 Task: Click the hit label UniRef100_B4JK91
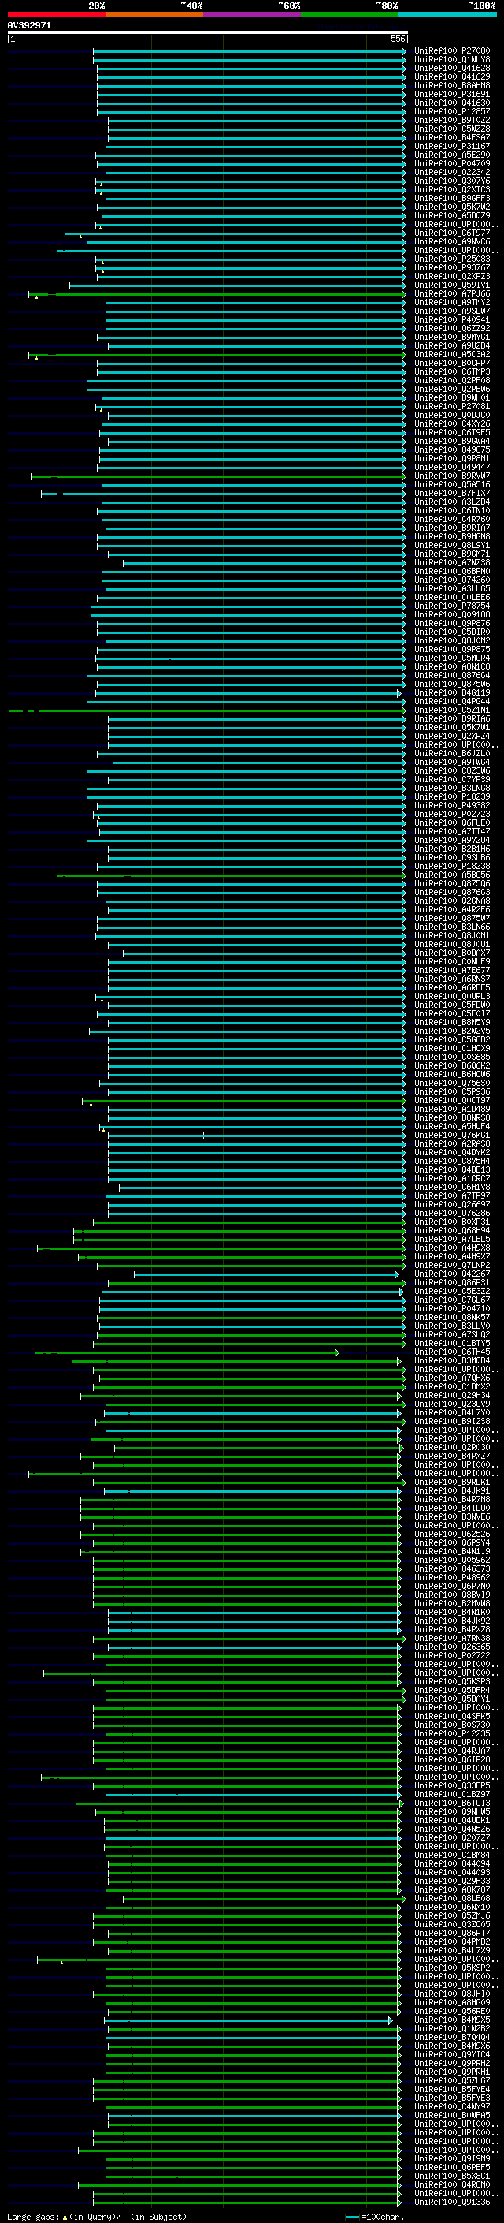point(452,1491)
